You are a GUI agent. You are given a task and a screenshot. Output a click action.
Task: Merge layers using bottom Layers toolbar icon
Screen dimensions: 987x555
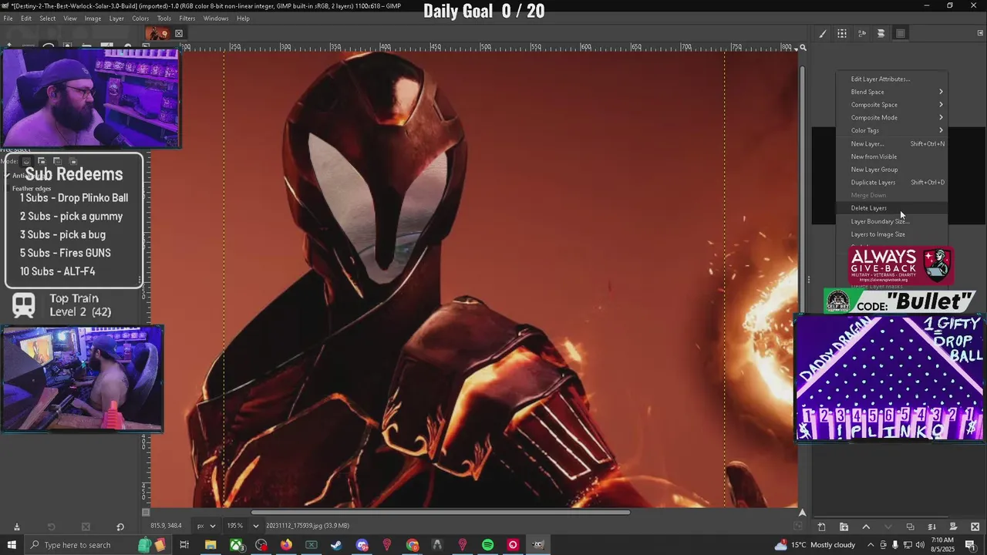pyautogui.click(x=931, y=526)
